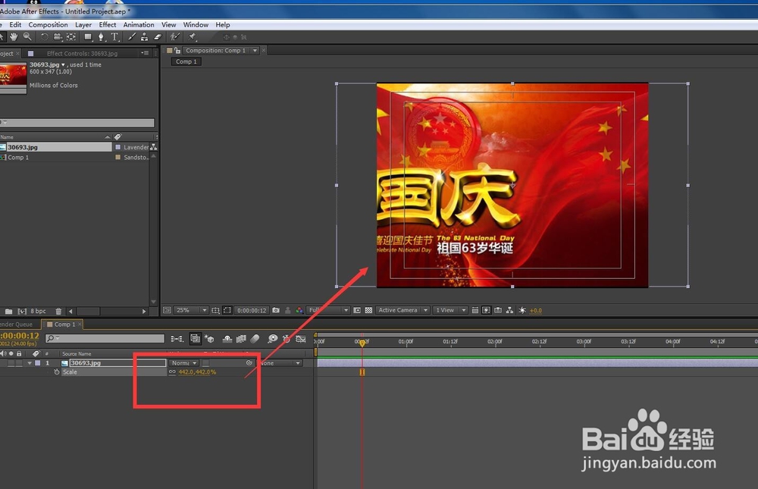Create new folder in Project panel
This screenshot has width=758, height=489.
click(x=8, y=311)
